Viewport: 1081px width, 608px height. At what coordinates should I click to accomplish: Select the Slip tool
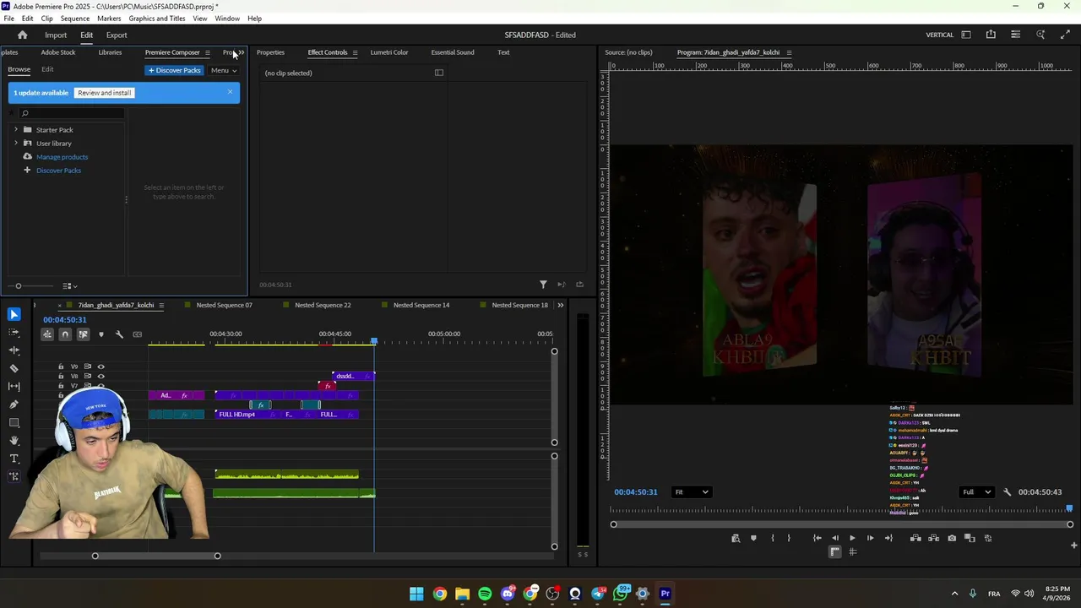[x=14, y=386]
